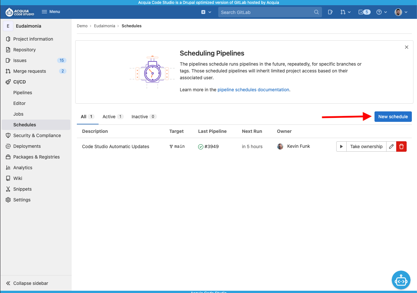Image resolution: width=417 pixels, height=293 pixels.
Task: Click the Project information icon
Action: pyautogui.click(x=8, y=39)
